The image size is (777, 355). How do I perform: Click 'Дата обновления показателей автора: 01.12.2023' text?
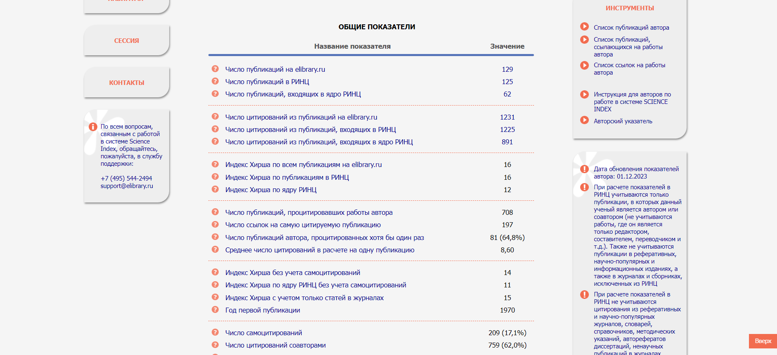click(636, 173)
